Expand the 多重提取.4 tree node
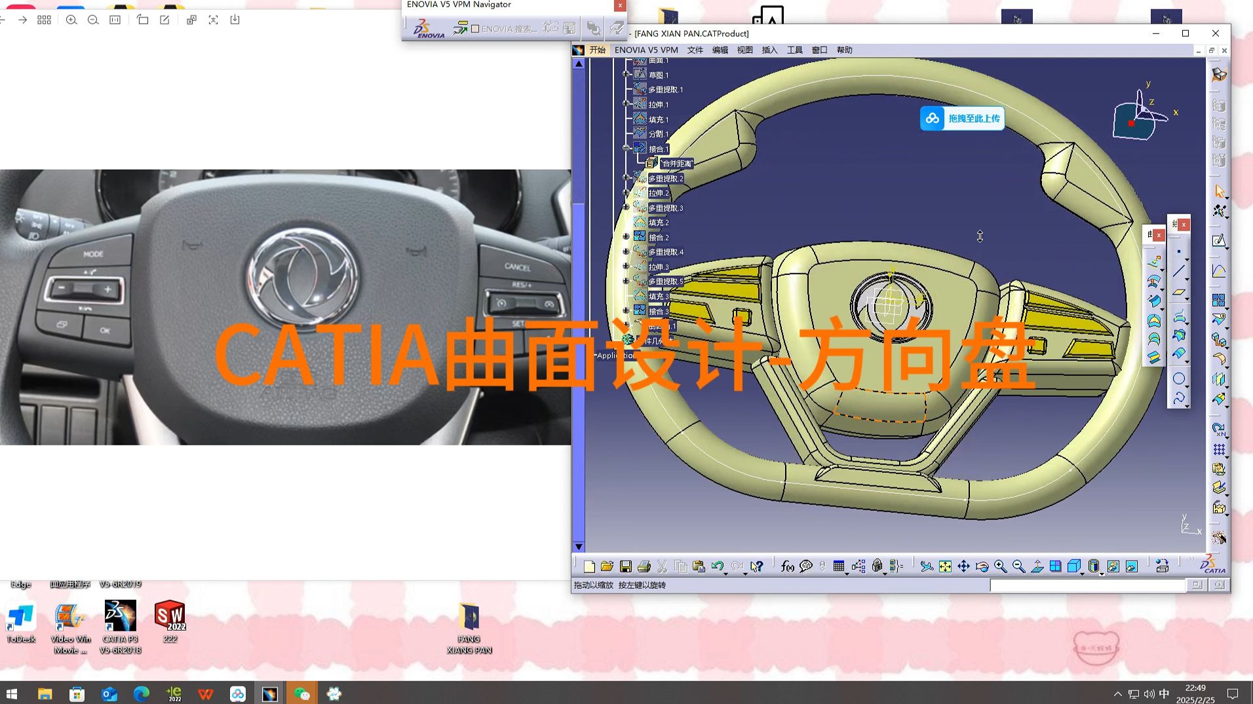 (626, 251)
